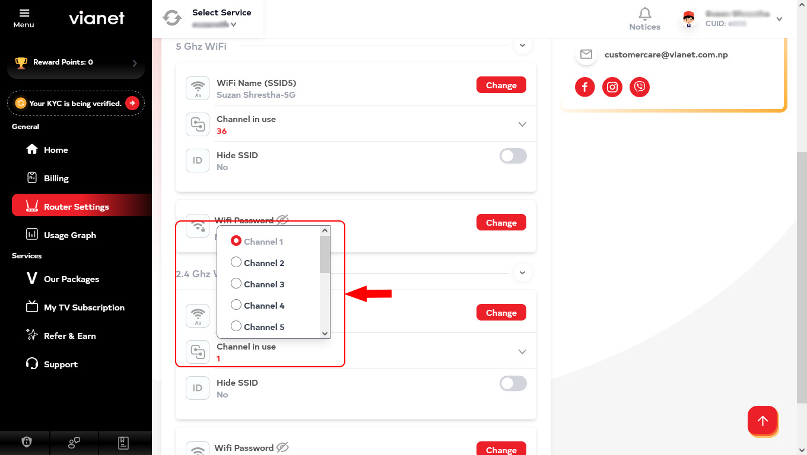807x455 pixels.
Task: Click the channel list scrollbar down arrow
Action: tap(325, 334)
